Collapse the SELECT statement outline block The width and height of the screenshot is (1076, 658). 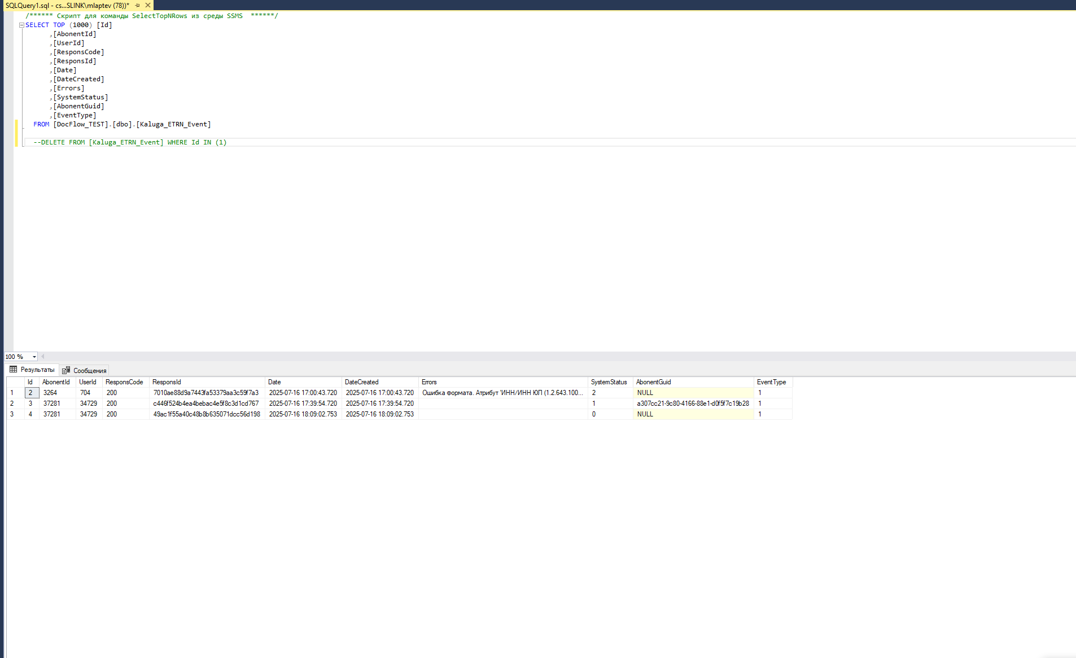21,25
